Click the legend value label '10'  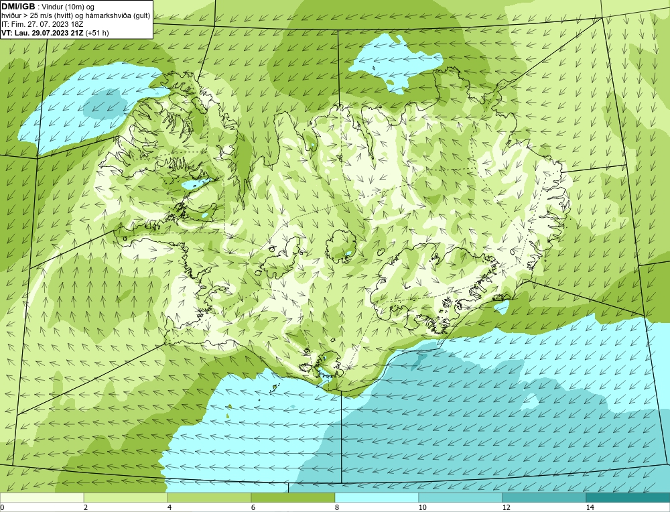pyautogui.click(x=423, y=507)
